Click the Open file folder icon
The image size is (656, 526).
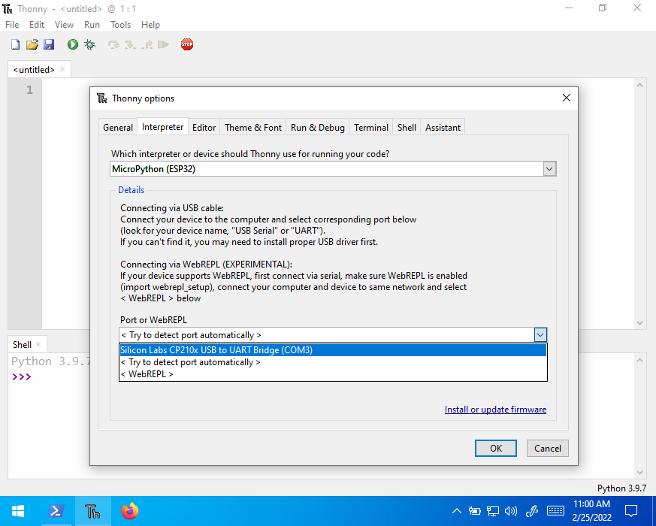[32, 44]
